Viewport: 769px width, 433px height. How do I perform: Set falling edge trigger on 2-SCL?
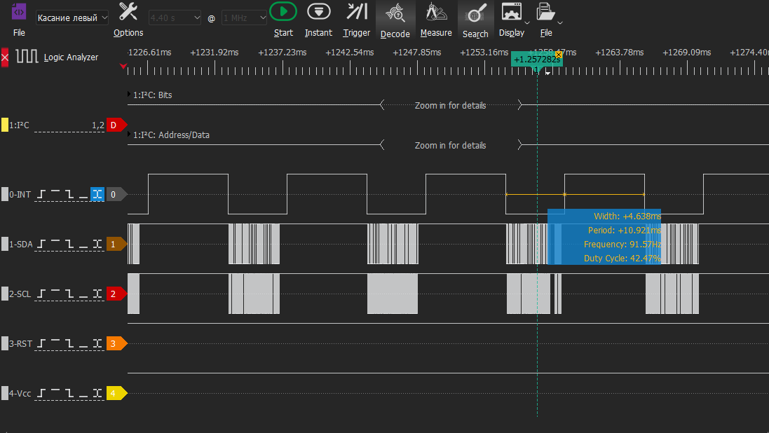[x=69, y=294]
